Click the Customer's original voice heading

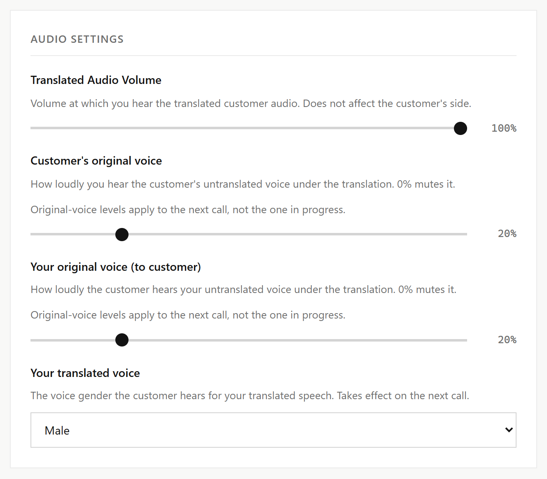(96, 160)
